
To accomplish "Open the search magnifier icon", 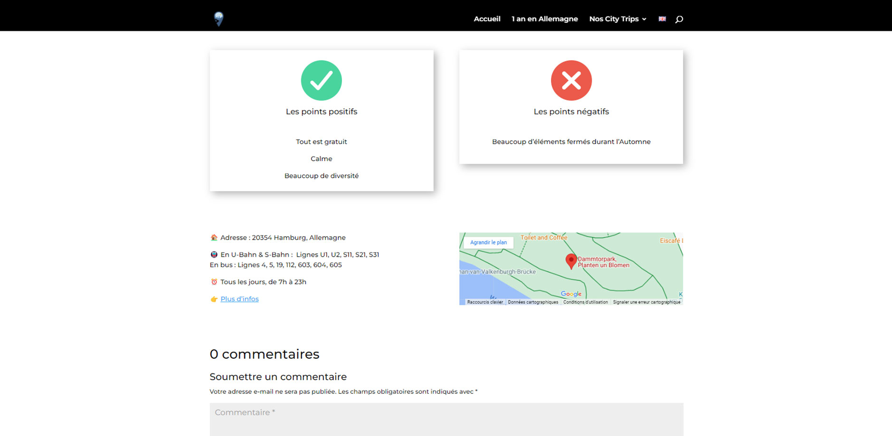I will [x=679, y=19].
